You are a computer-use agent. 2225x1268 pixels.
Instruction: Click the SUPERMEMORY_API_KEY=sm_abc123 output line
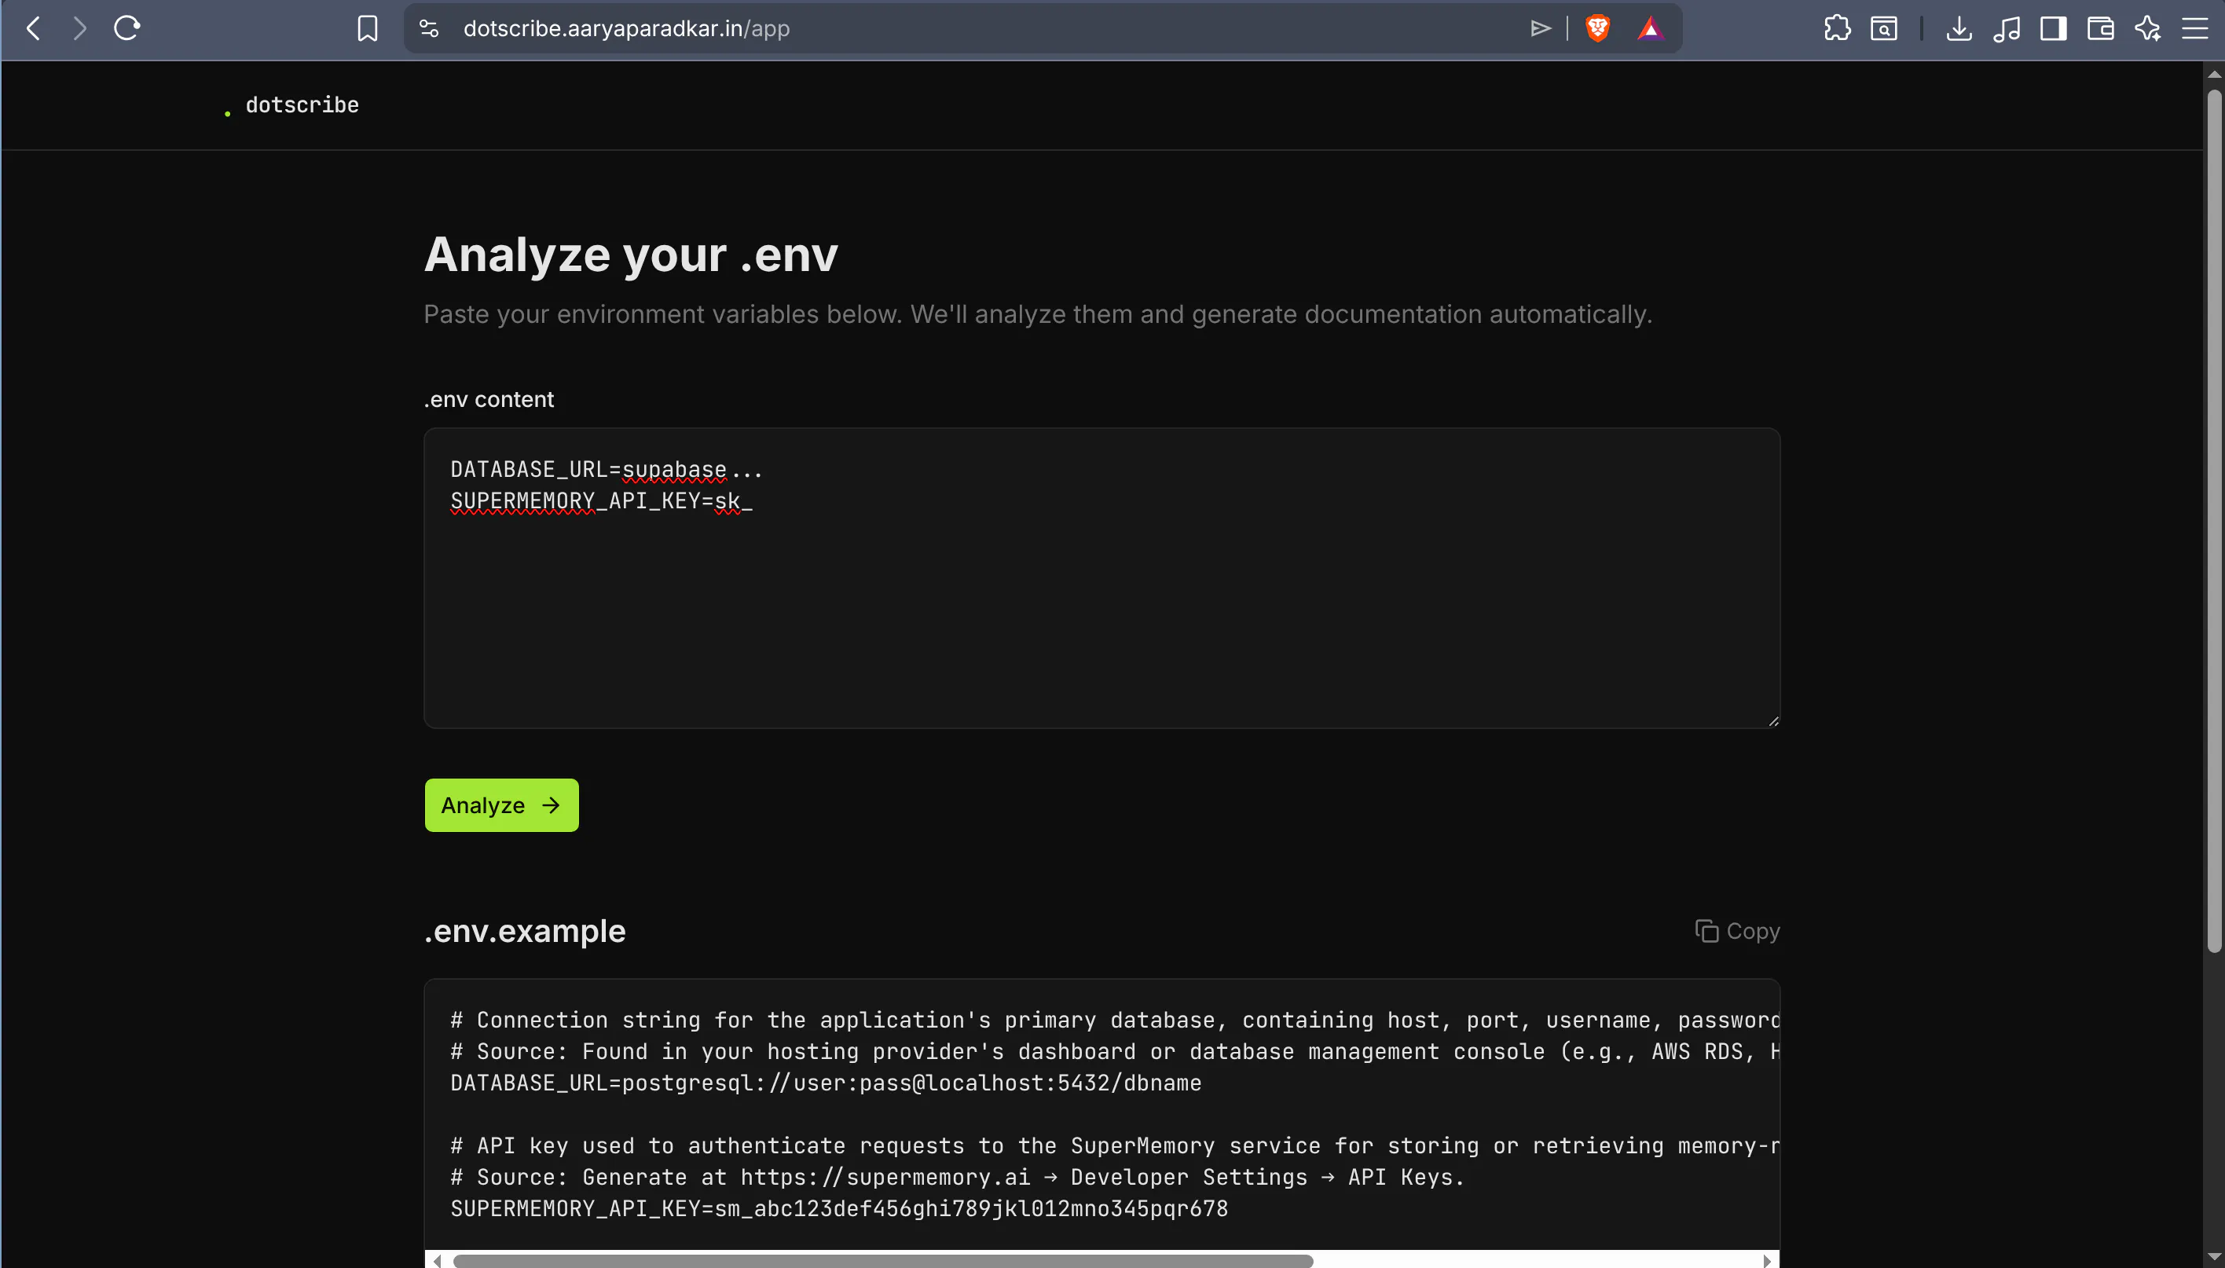[838, 1208]
